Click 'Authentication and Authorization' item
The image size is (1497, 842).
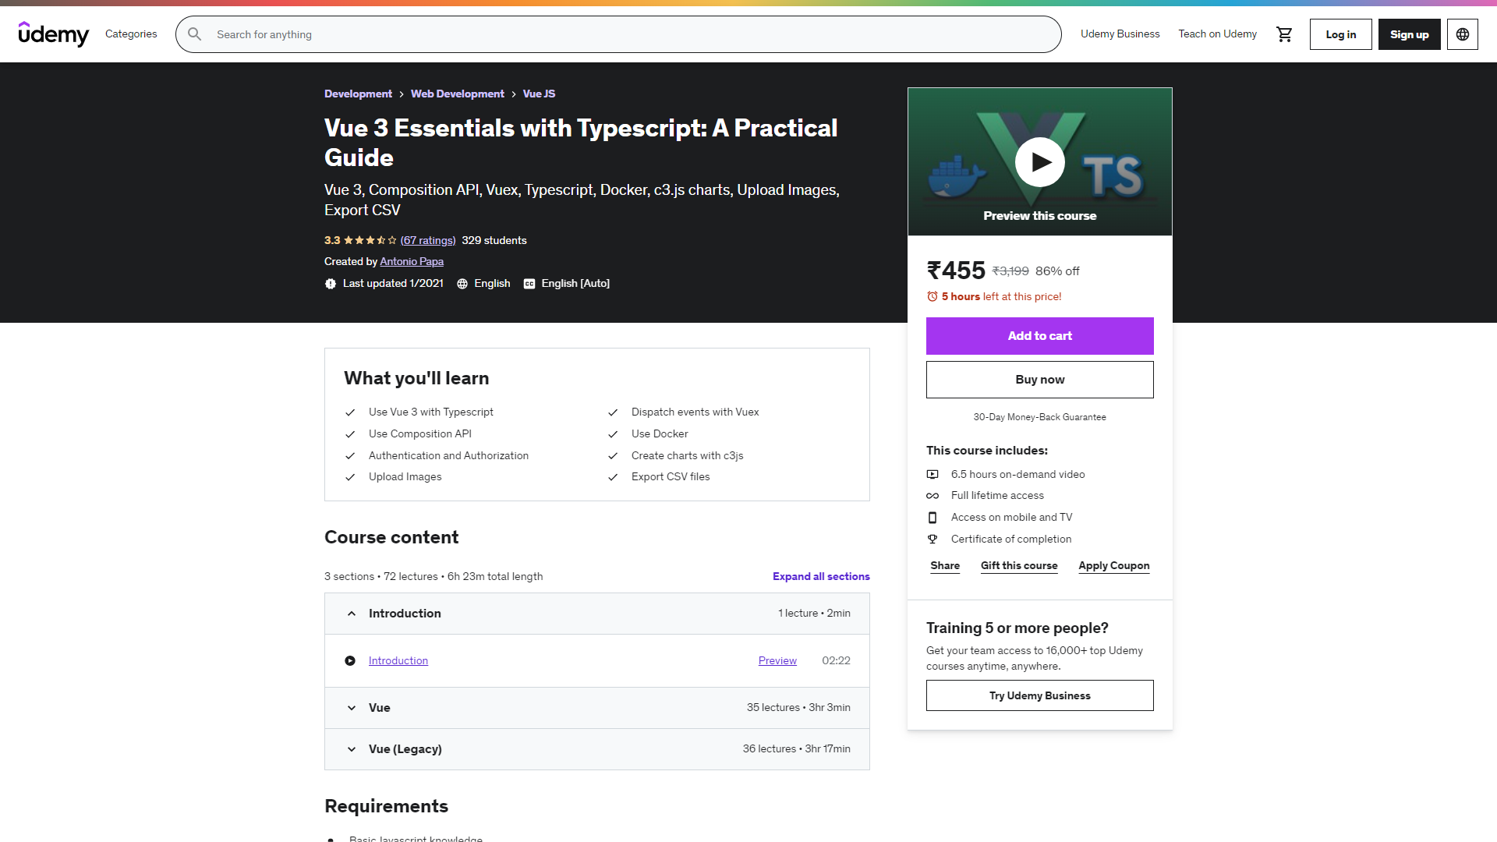click(448, 456)
